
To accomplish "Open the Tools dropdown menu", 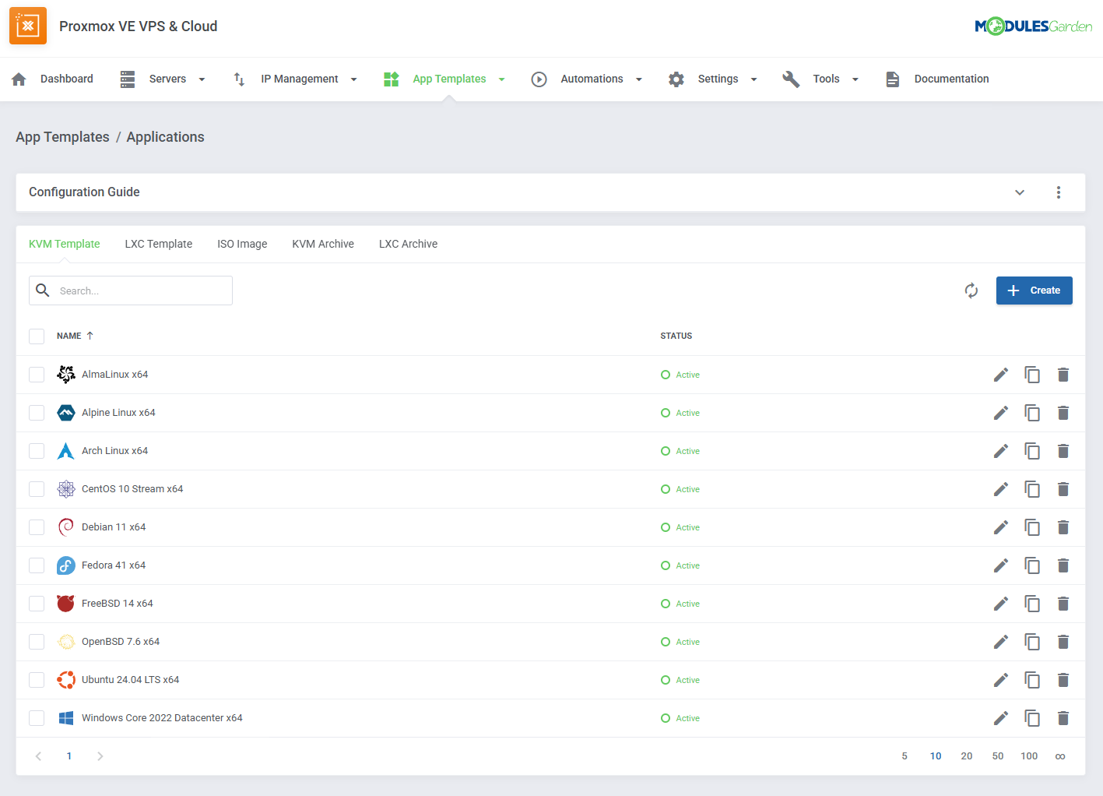I will point(821,79).
